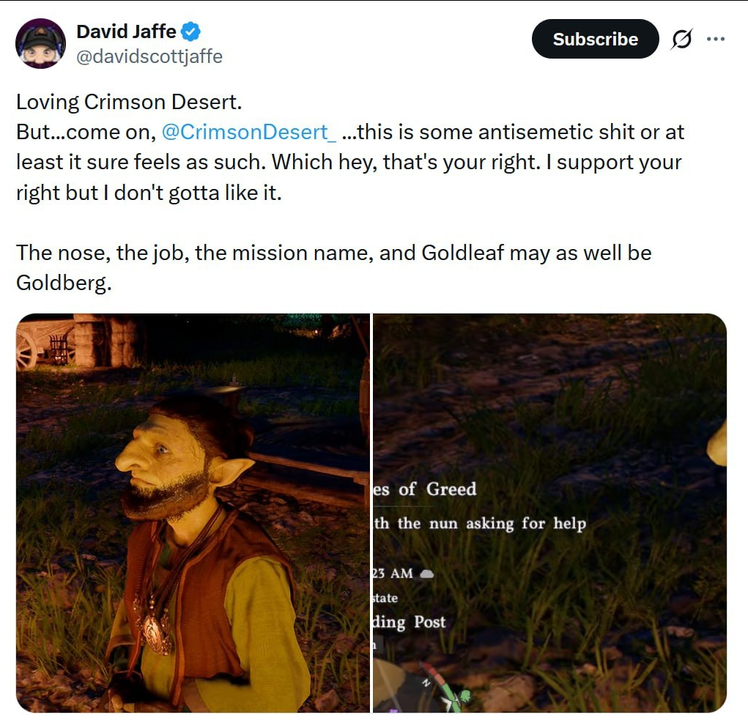Click the wagon wheel in the left image
The image size is (748, 723).
point(26,348)
